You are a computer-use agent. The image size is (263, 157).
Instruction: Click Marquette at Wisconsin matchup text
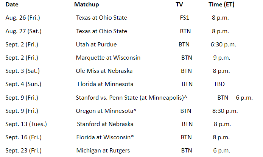[108, 58]
